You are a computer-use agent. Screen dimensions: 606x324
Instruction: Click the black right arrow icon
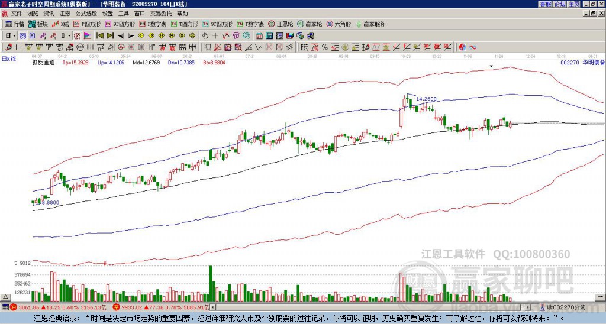(x=131, y=35)
